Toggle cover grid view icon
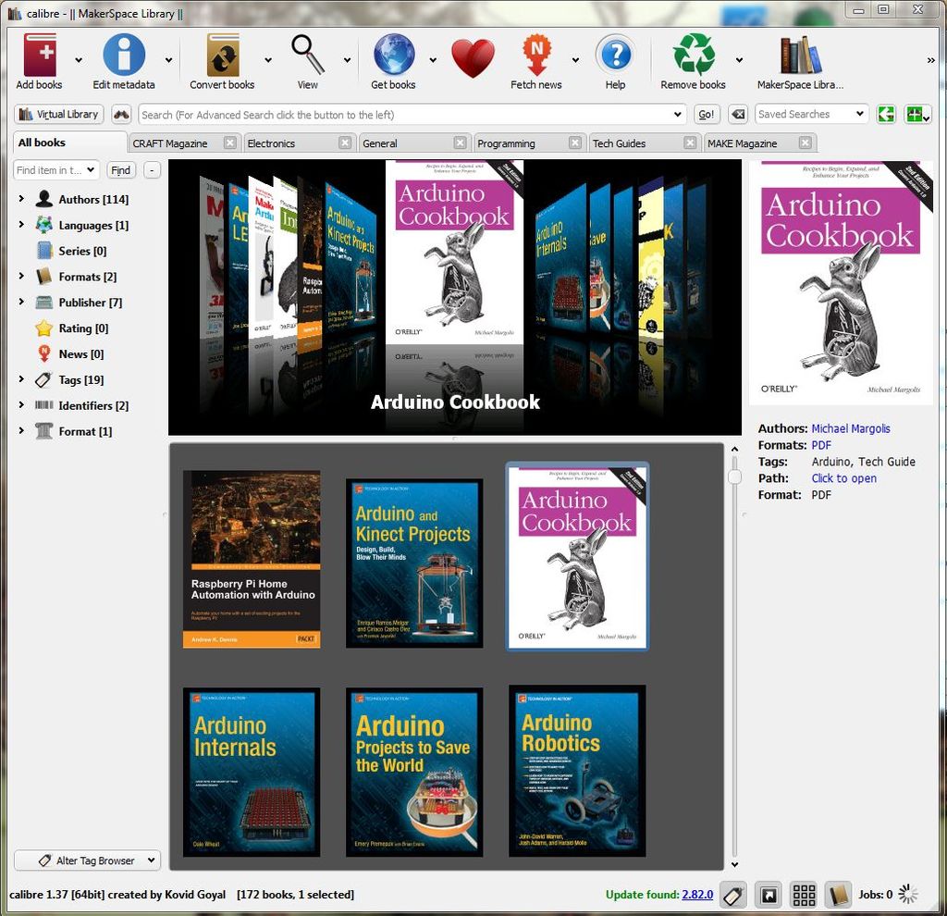The width and height of the screenshot is (947, 916). coord(804,895)
